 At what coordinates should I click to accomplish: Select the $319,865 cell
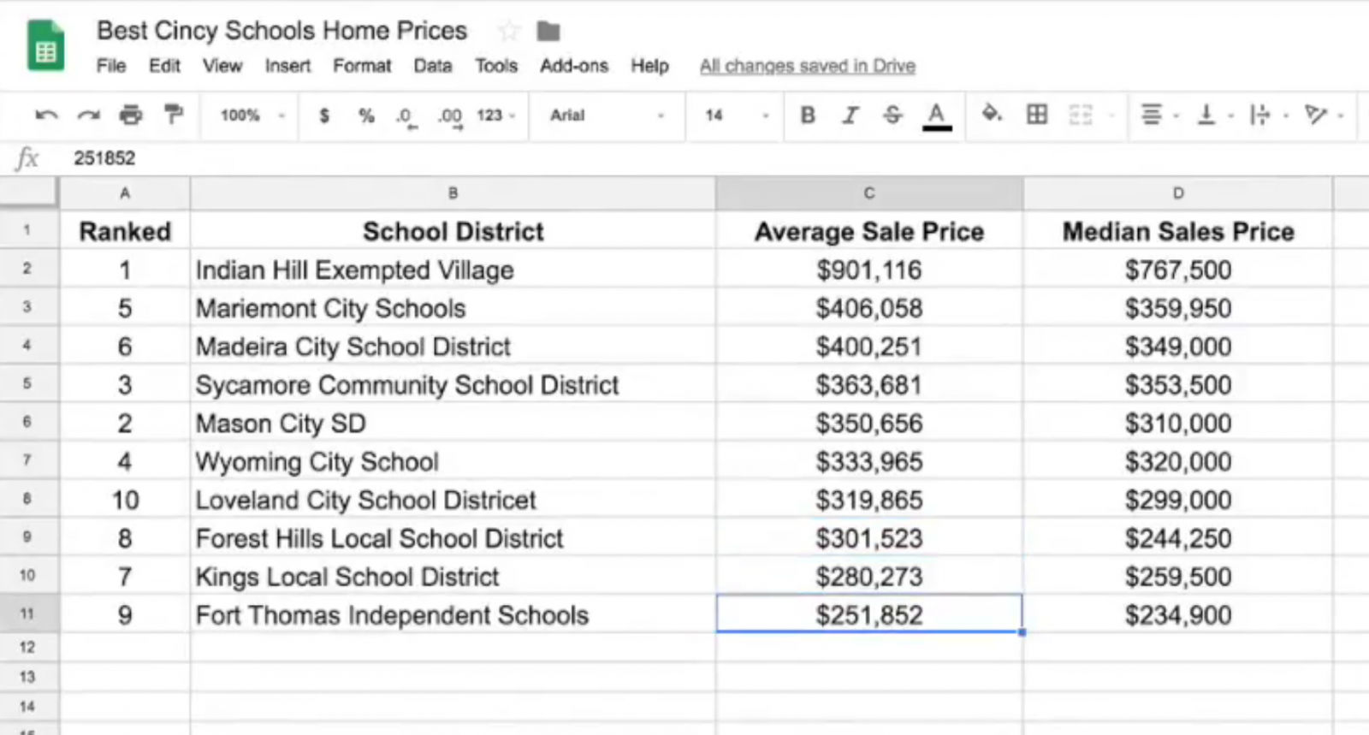point(869,500)
